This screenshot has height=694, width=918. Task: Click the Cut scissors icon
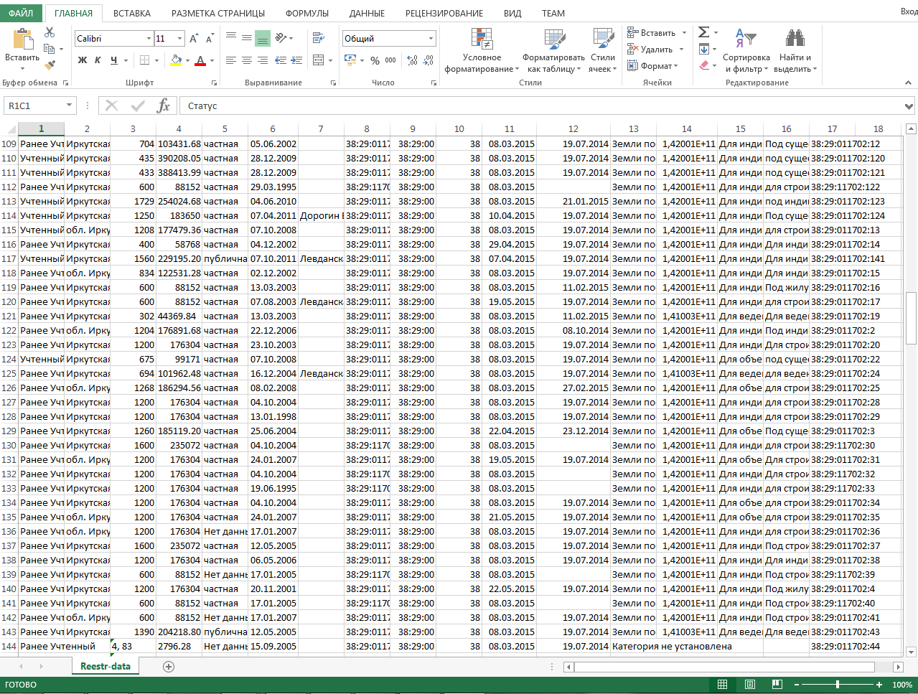[49, 32]
